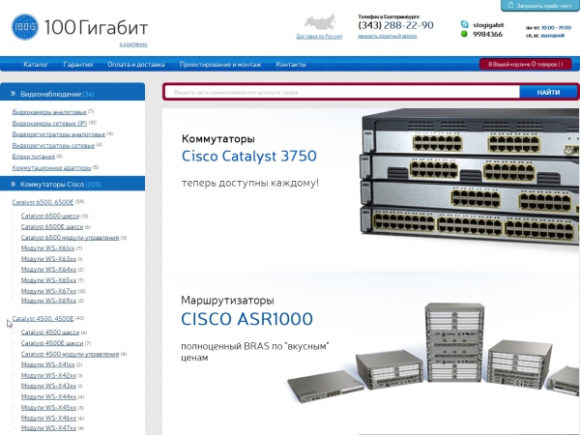Expand the Видеонаблюдение section arrows
580x435 pixels.
[13, 93]
